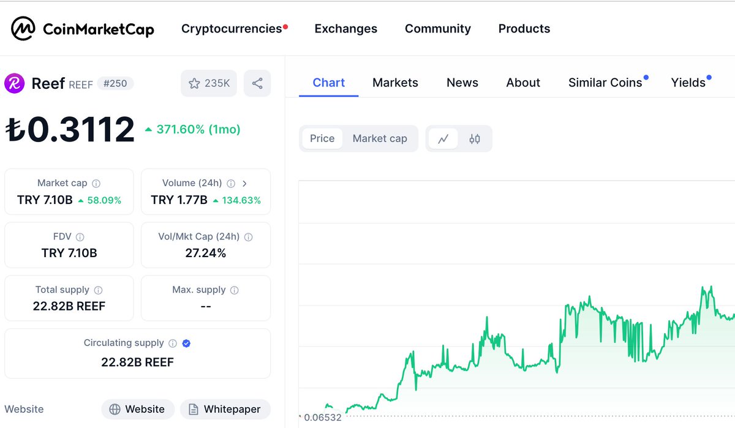Click the 0.06532 chart axis label
Screen dimensions: 735x428
tap(321, 417)
